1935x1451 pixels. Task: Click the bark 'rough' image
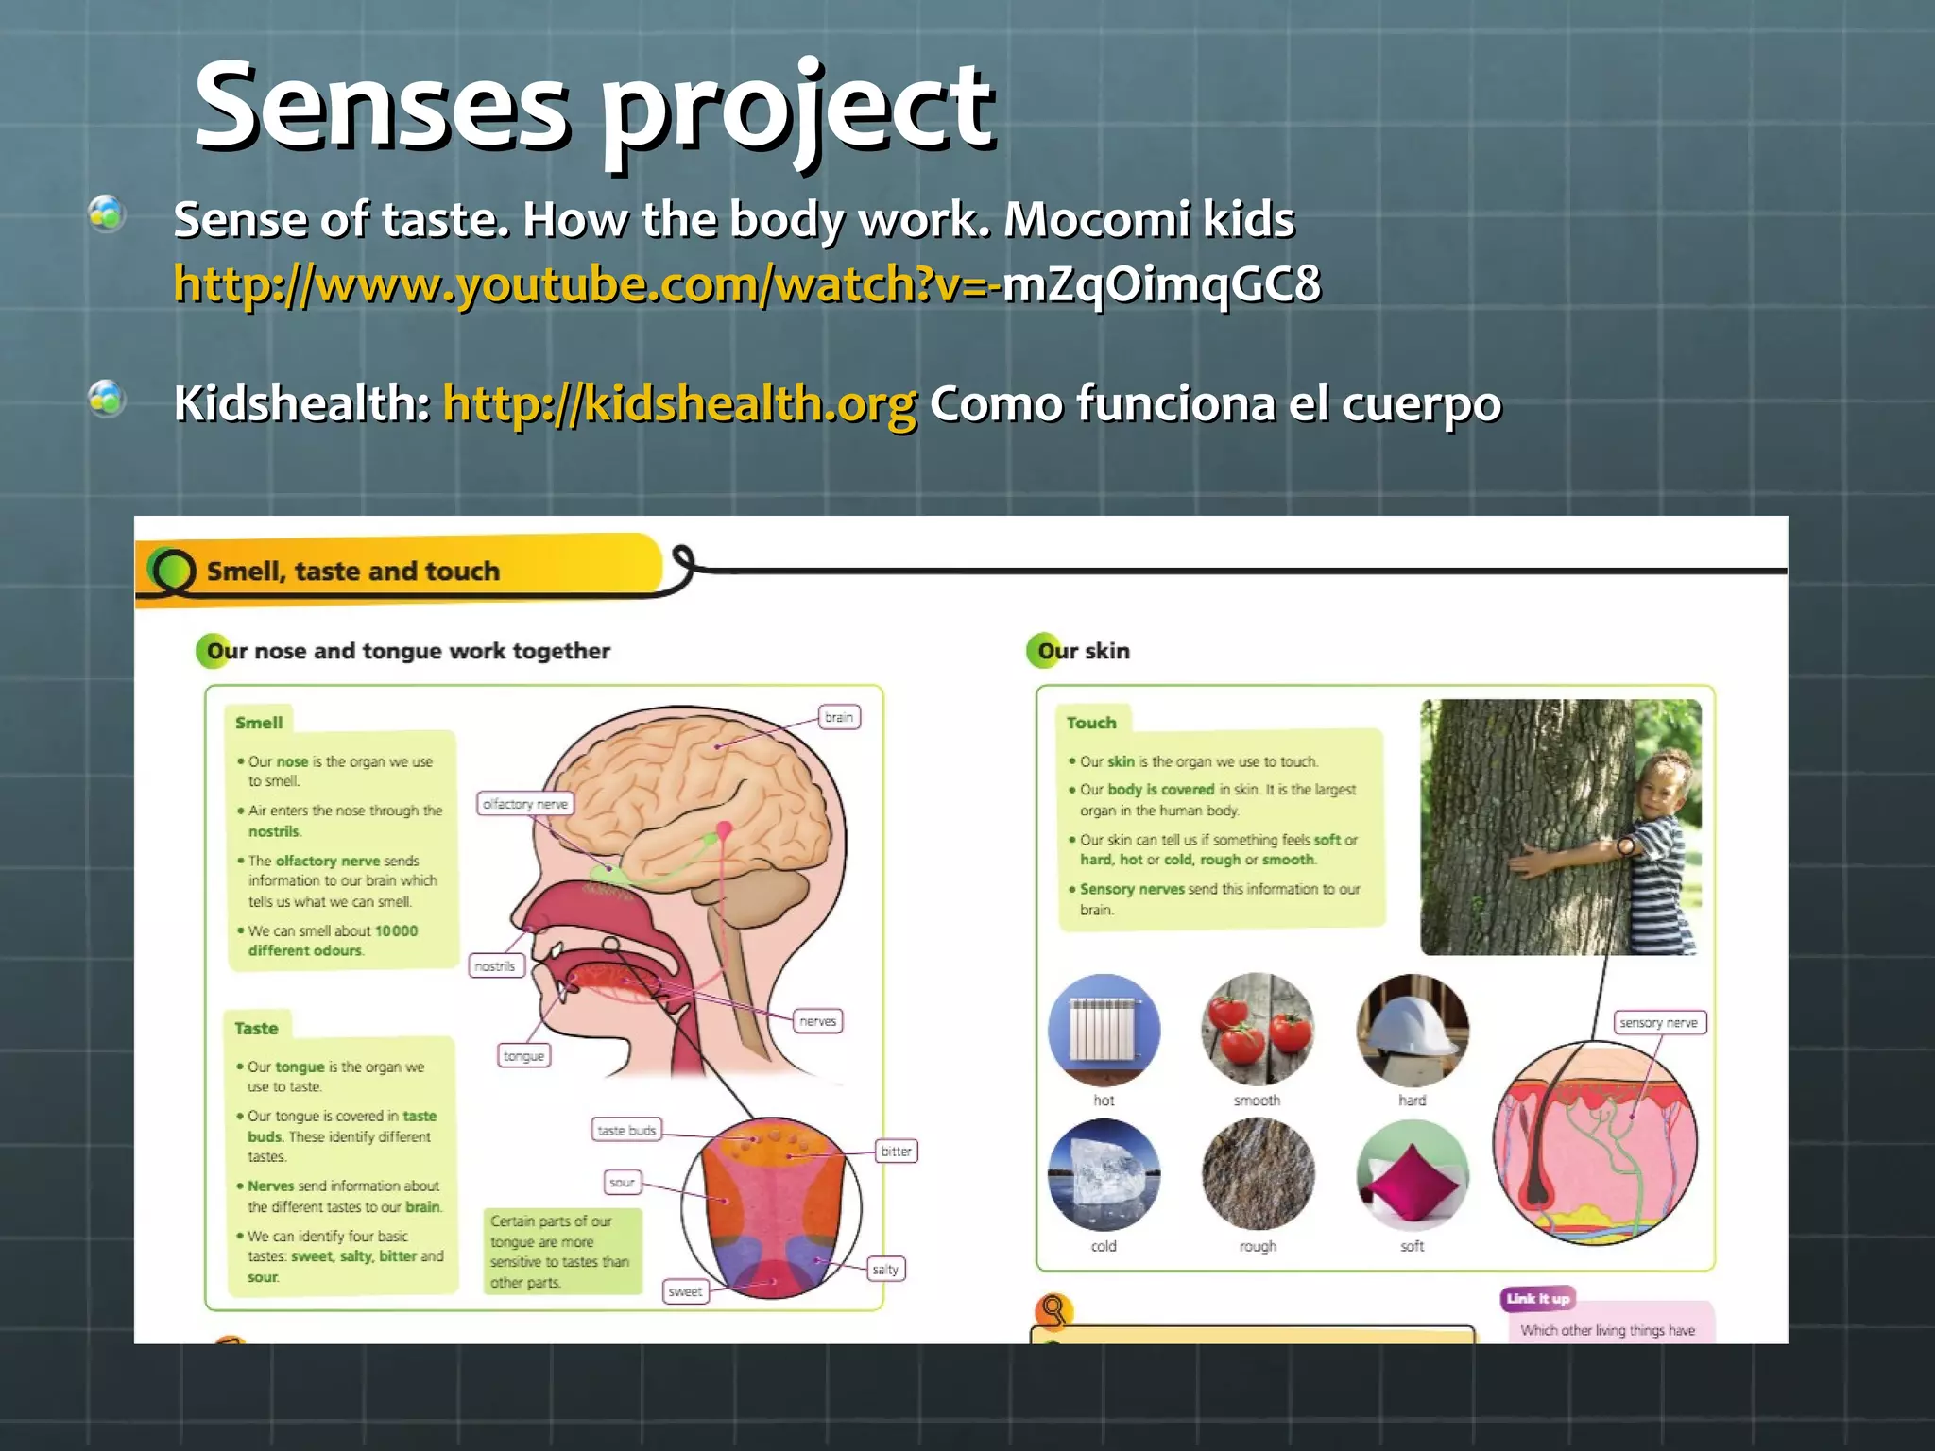pos(1257,1175)
